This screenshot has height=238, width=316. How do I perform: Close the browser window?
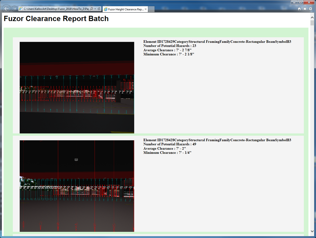click(x=309, y=3)
